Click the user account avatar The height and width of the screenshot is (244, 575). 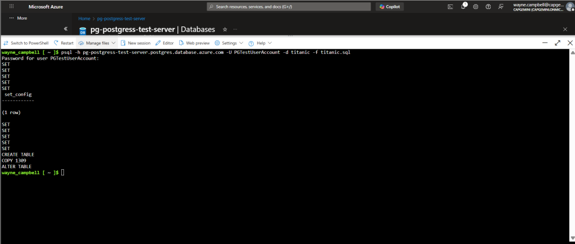tap(569, 7)
